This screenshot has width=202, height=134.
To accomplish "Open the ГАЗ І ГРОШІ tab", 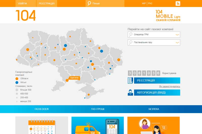I will 98,109.
